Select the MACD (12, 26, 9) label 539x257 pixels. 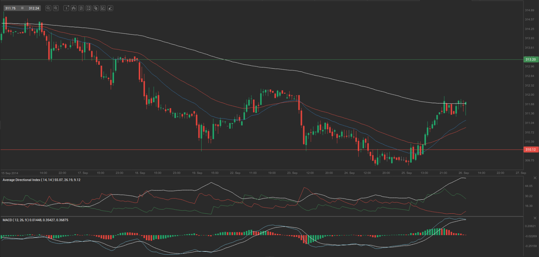click(35, 220)
